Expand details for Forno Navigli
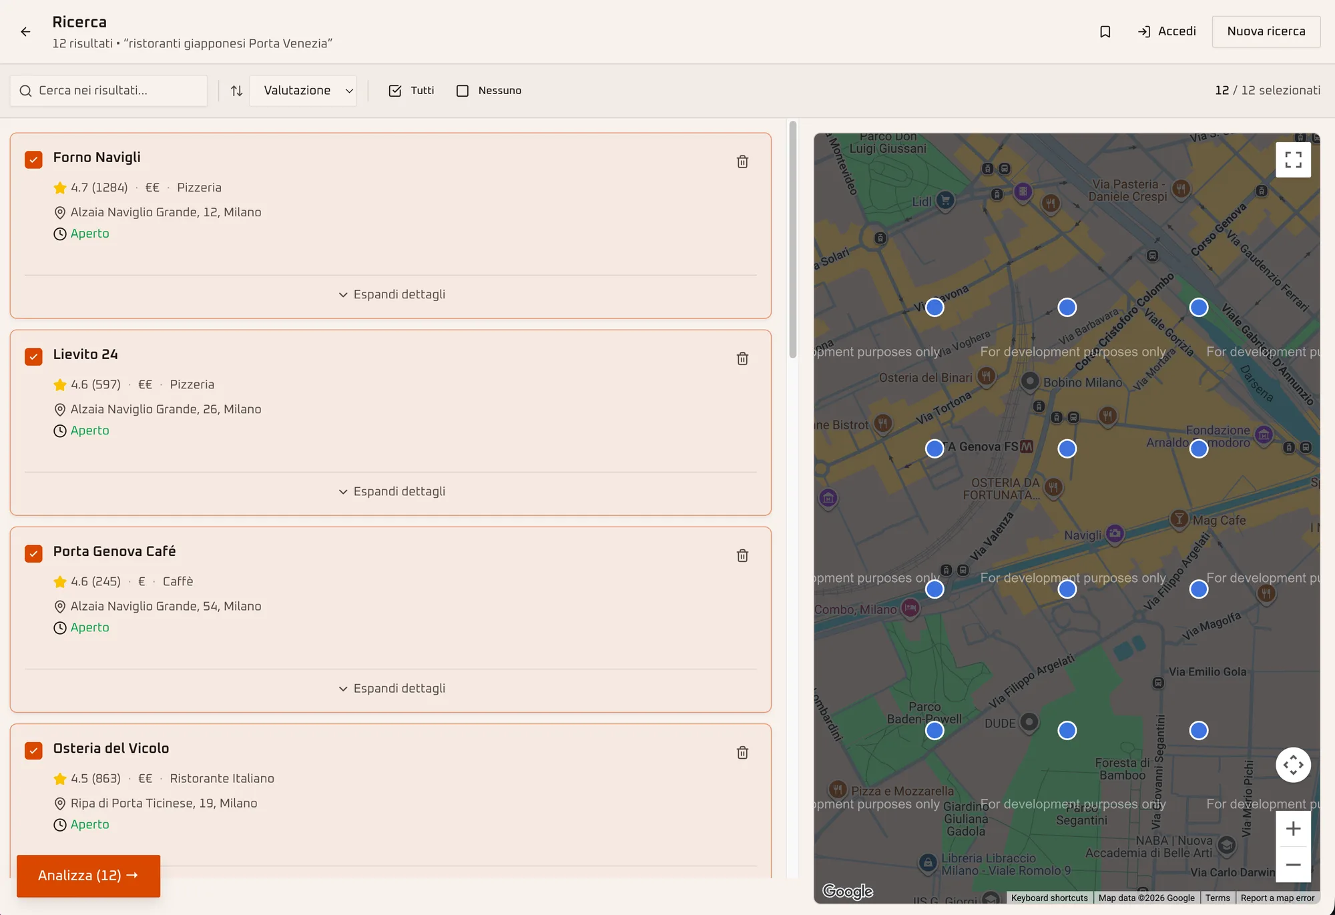1335x915 pixels. pyautogui.click(x=391, y=294)
